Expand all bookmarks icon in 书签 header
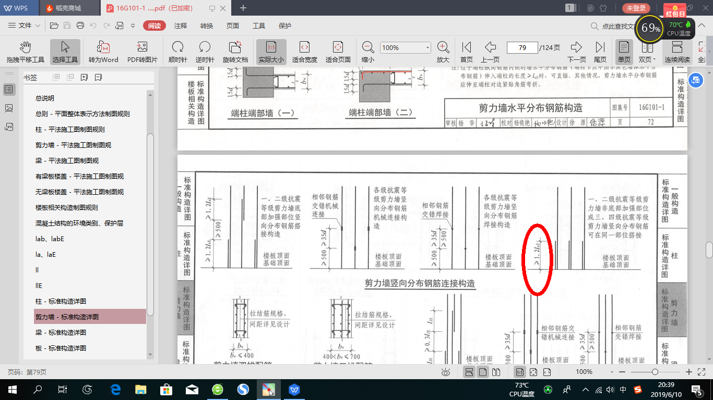This screenshot has height=400, width=713. point(57,78)
